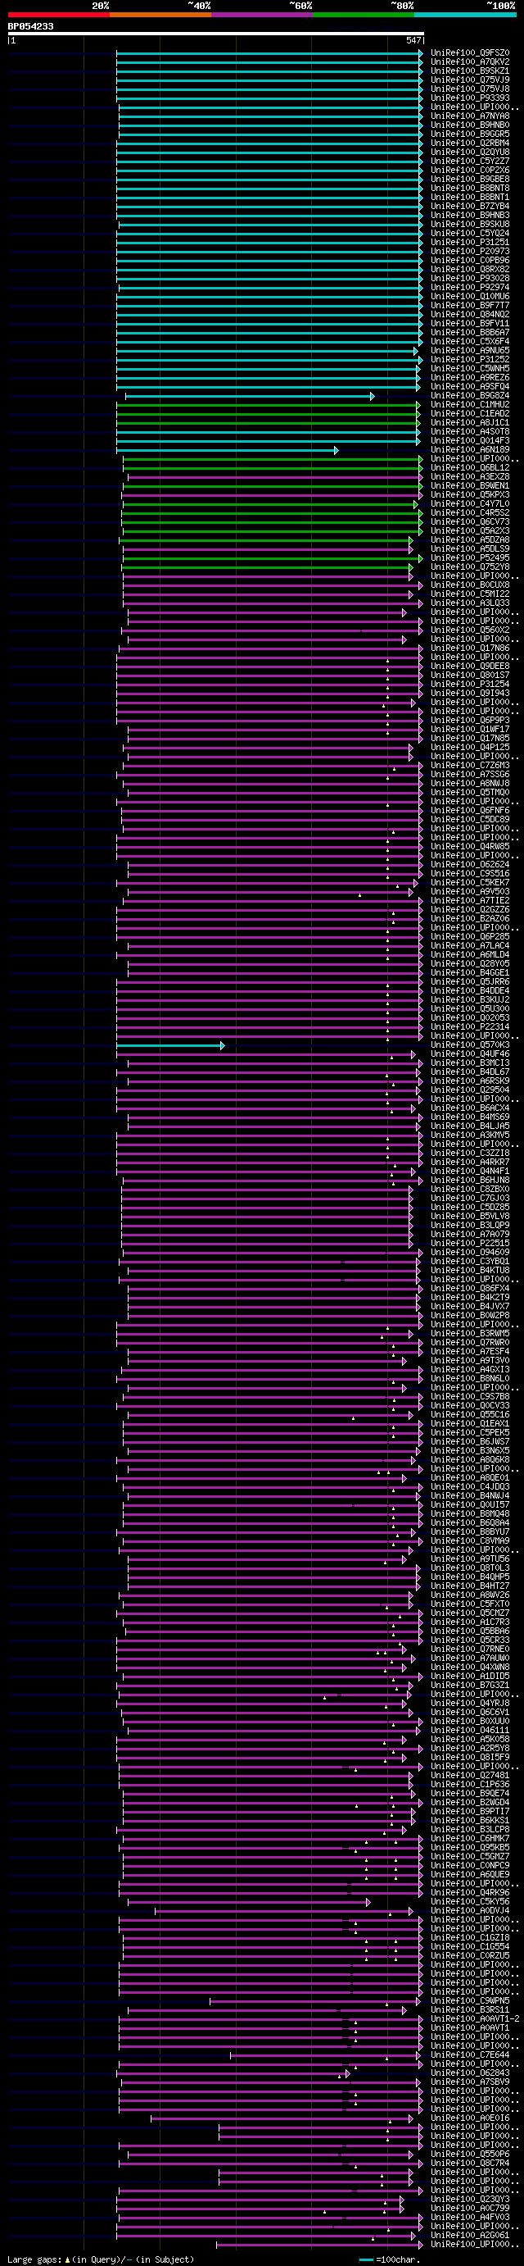Click the red 20% identity legend segment
This screenshot has height=2266, width=524.
(x=59, y=15)
